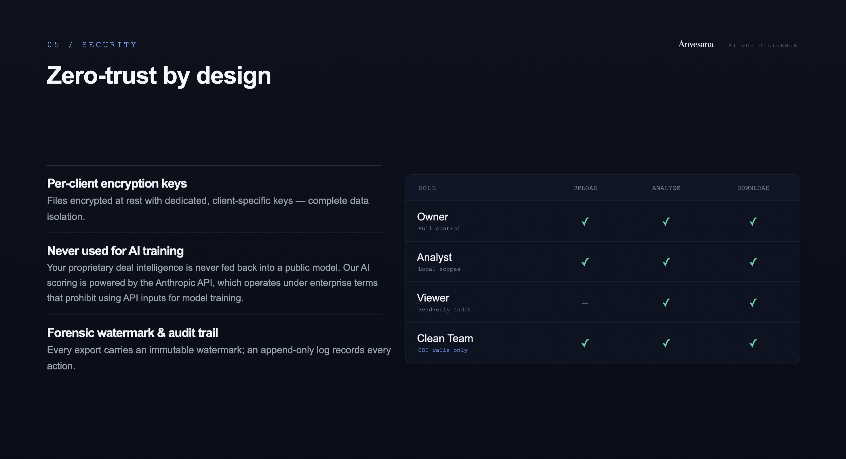Click the 'Per-client encryption keys' heading
Screen dimensions: 846x459
(x=117, y=183)
